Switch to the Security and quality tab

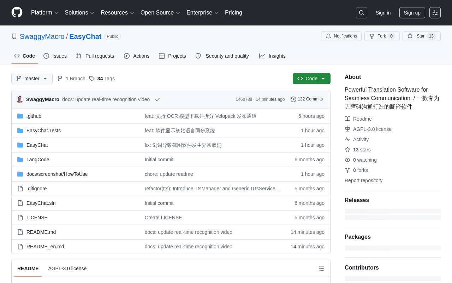pyautogui.click(x=222, y=56)
